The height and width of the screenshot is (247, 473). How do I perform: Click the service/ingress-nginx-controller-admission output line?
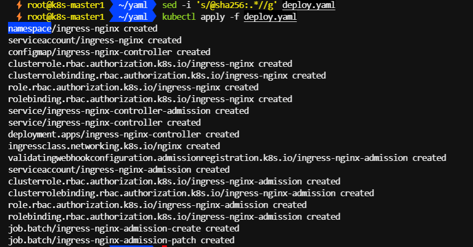point(128,111)
